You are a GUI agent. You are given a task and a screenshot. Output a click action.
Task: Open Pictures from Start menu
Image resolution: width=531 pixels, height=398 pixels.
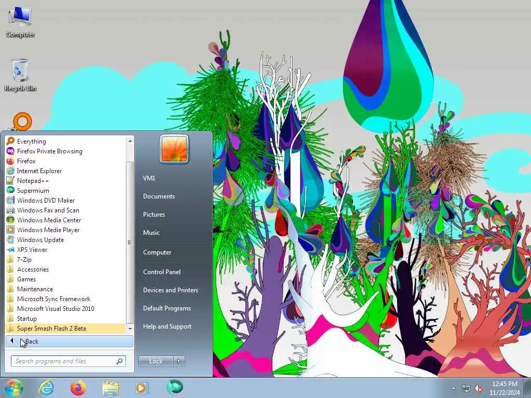tap(154, 214)
